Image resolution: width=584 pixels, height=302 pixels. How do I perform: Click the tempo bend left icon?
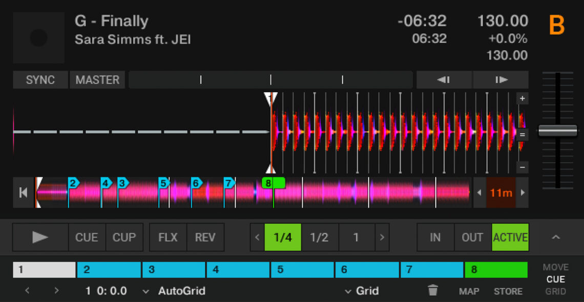point(444,79)
